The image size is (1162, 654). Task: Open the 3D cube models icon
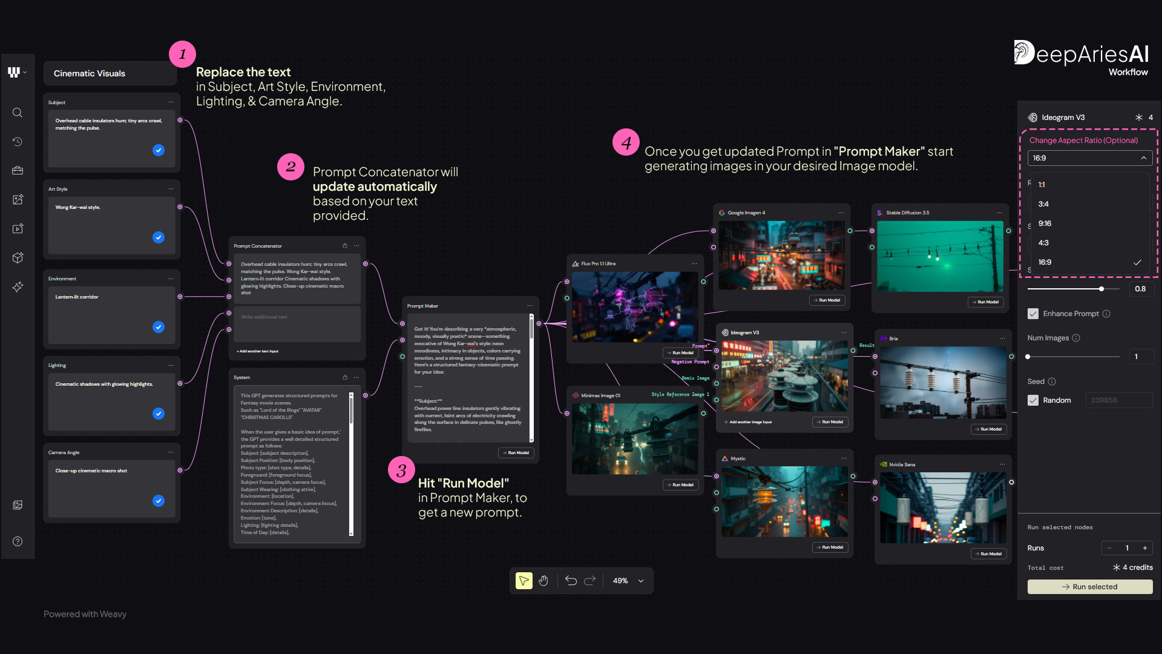pyautogui.click(x=18, y=258)
